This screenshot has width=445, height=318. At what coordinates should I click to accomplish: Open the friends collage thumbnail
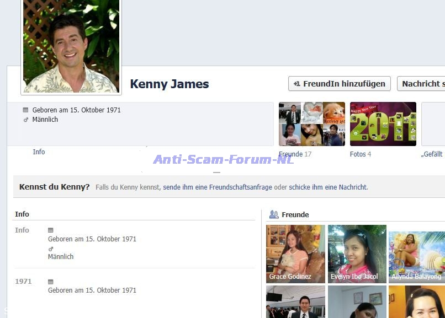(x=311, y=124)
